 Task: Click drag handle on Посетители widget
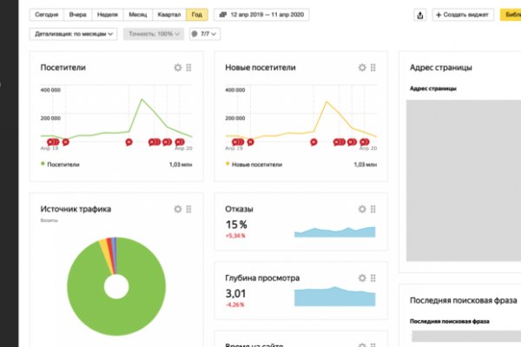pos(189,68)
